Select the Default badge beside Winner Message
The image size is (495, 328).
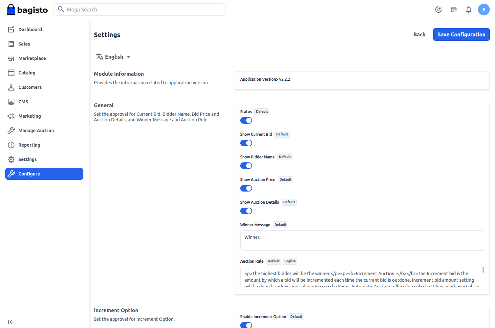[280, 225]
